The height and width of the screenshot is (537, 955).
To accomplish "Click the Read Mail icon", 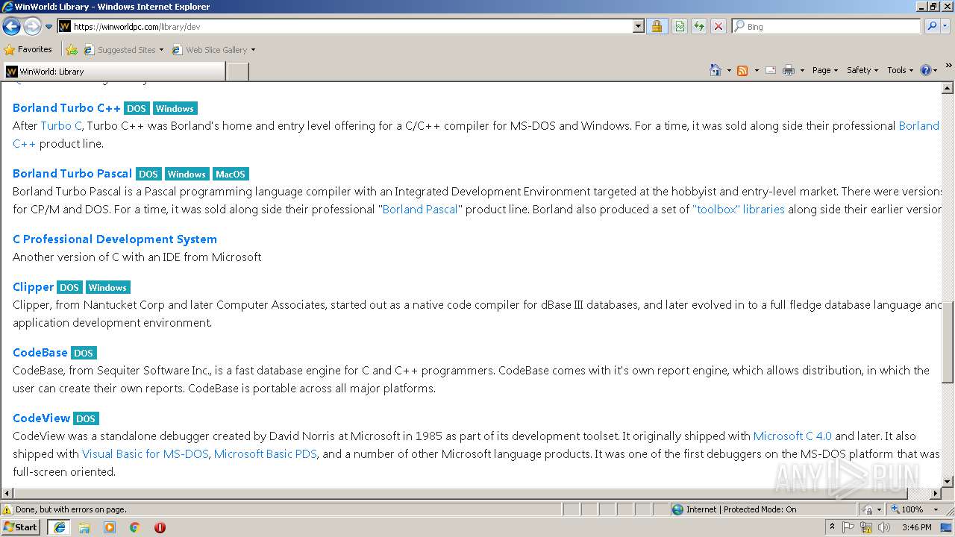I will pos(771,70).
